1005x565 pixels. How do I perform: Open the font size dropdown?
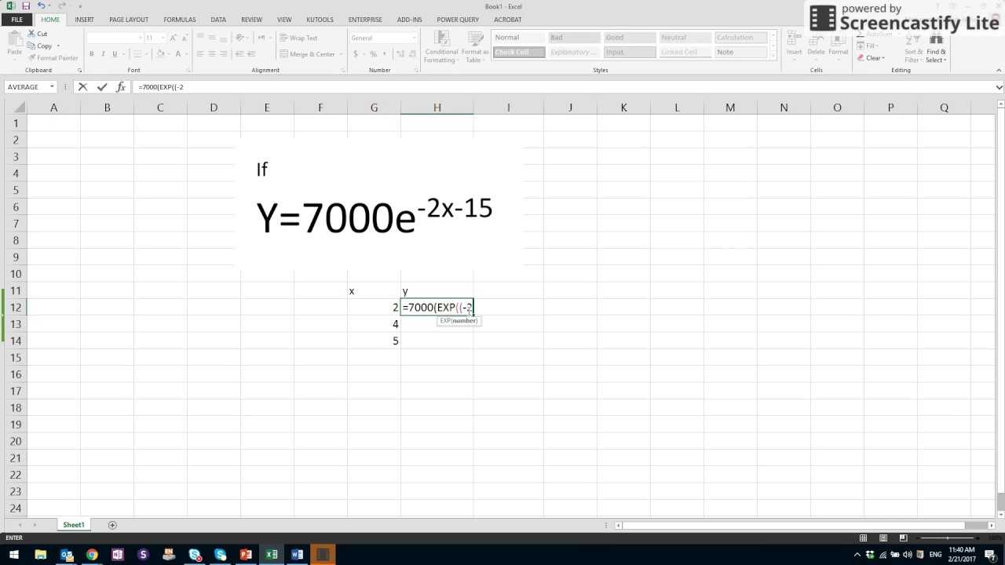(x=162, y=38)
